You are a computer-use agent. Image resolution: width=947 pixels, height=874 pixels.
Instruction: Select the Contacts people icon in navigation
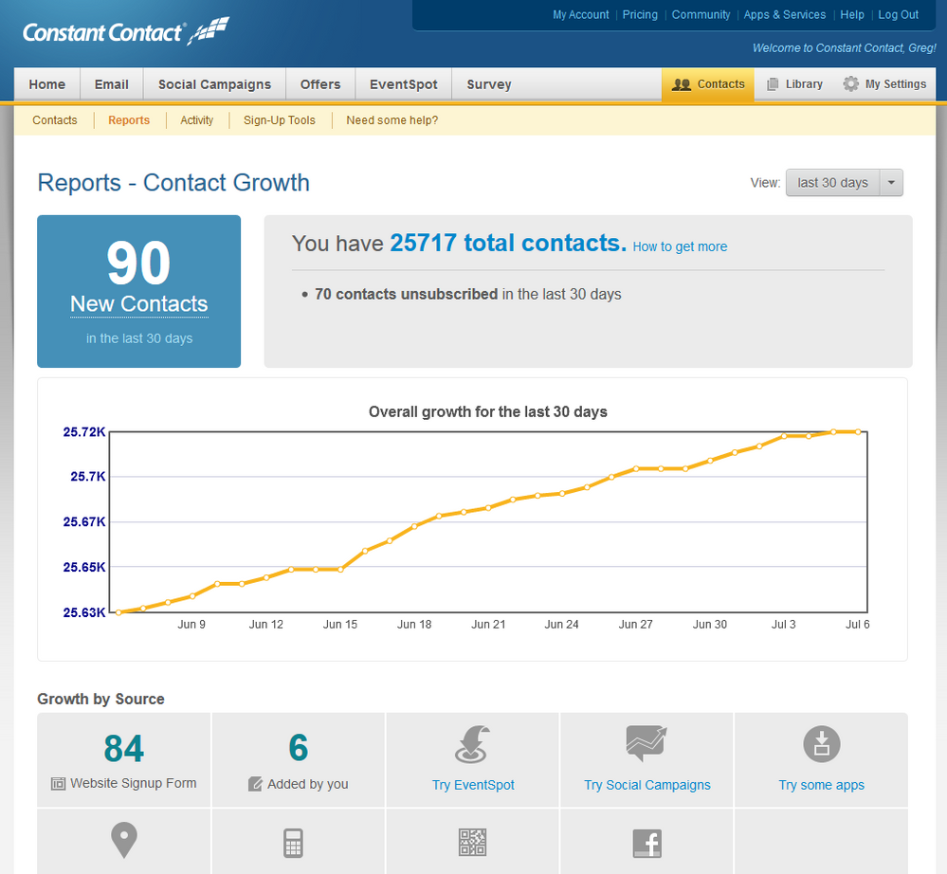click(x=683, y=83)
